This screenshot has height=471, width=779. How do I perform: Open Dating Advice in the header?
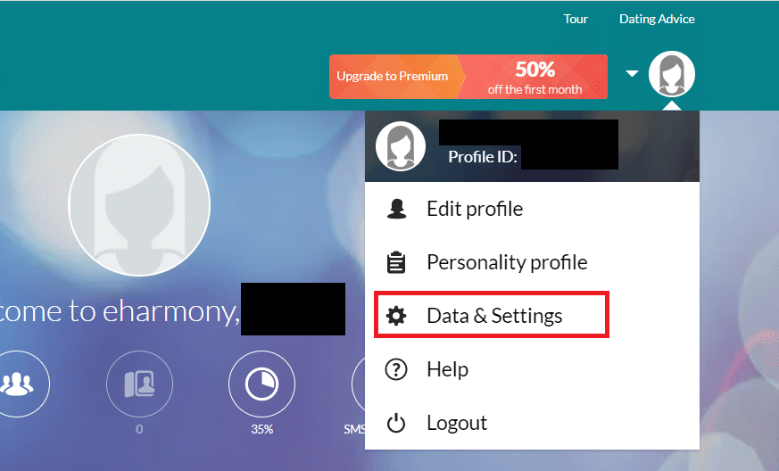pos(657,19)
